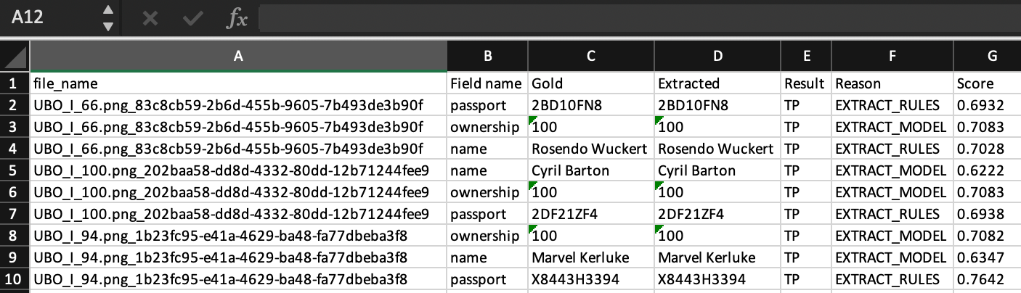Click the name box down arrow
Viewport: 1021px width, 293px height.
point(108,26)
